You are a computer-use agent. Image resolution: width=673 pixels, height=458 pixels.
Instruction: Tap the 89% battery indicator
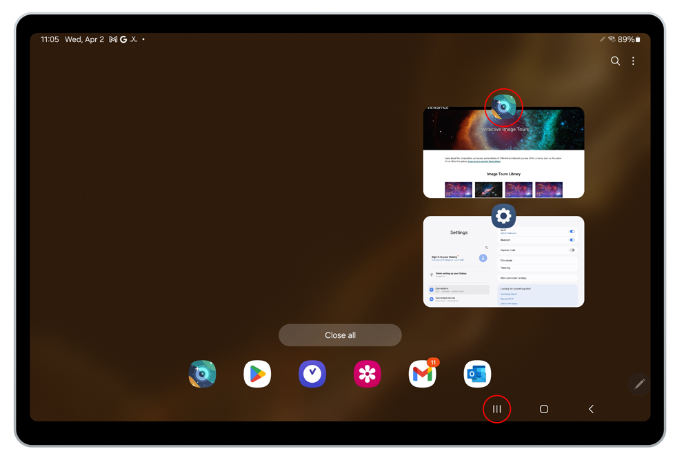tap(629, 39)
